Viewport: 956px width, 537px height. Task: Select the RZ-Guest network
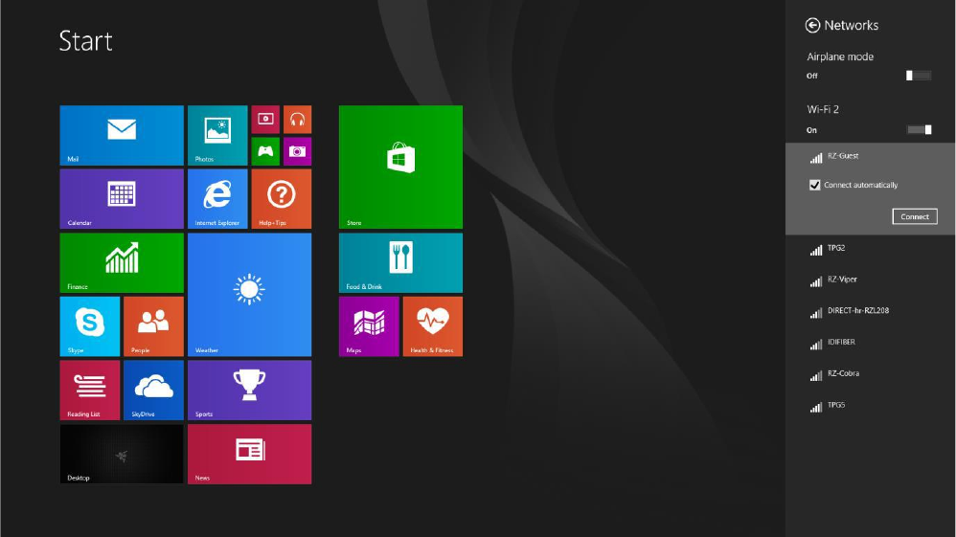[870, 157]
